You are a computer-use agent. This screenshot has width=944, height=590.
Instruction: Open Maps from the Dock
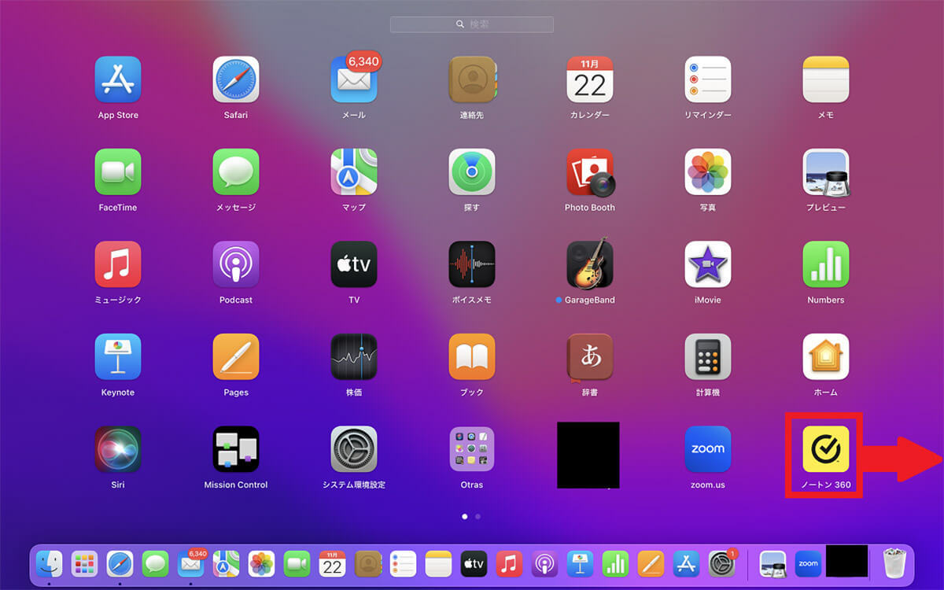pyautogui.click(x=226, y=563)
